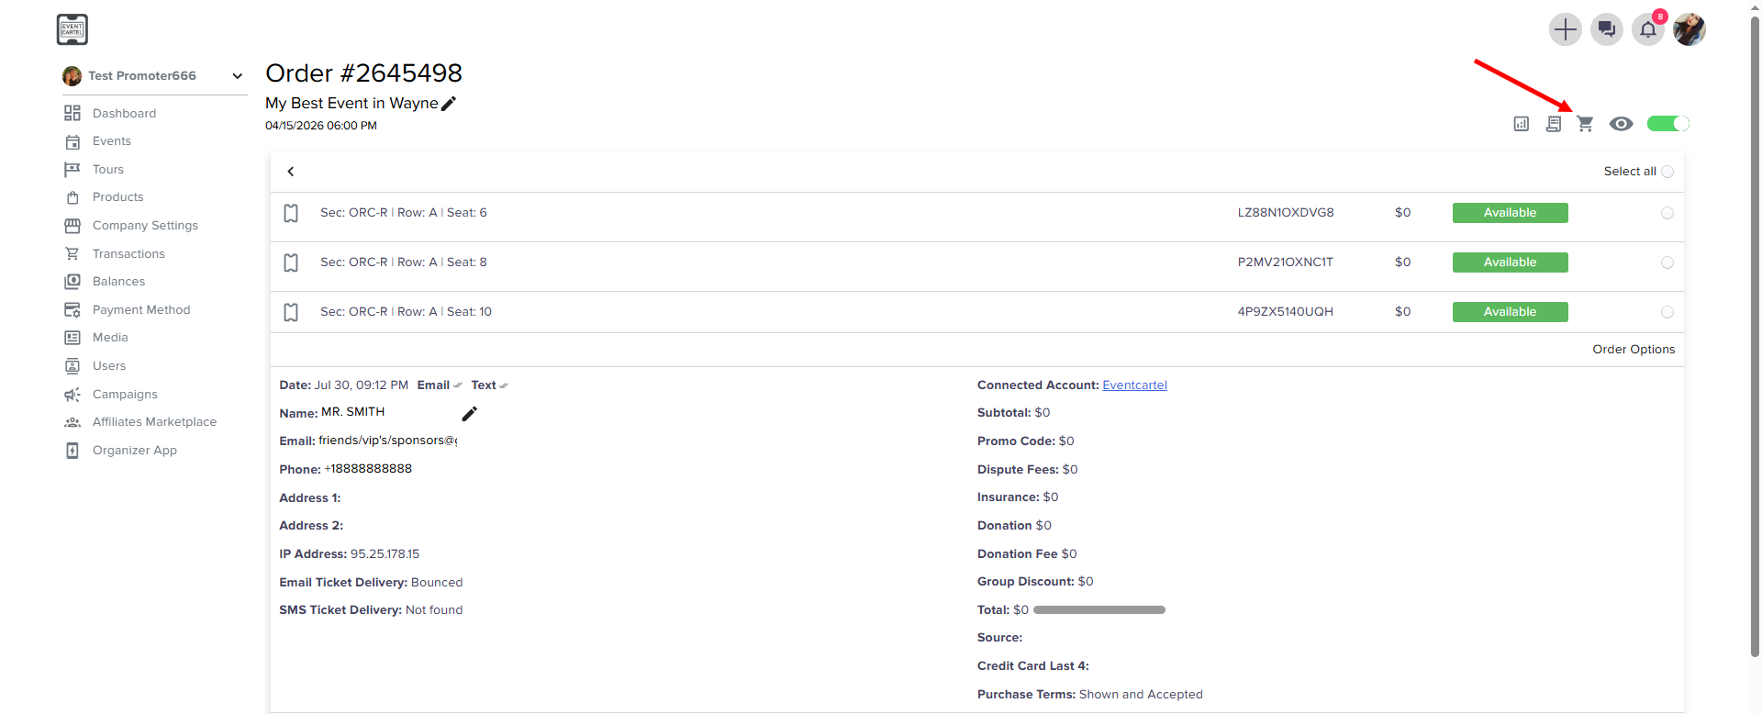Toggle the Select all radio button
1762x714 pixels.
pos(1667,172)
